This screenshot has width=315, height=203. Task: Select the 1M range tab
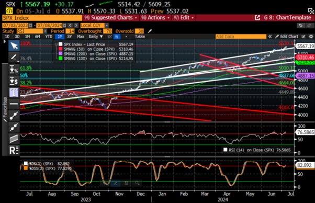coord(27,37)
